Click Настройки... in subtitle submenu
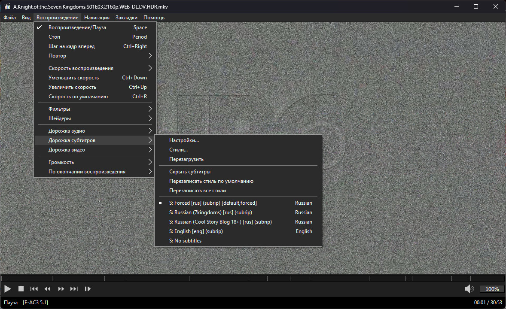506x309 pixels. [x=184, y=140]
